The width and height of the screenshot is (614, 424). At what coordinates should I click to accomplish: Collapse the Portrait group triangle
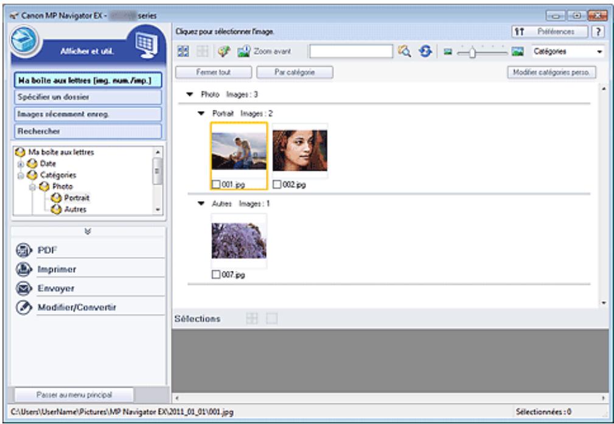[x=201, y=114]
